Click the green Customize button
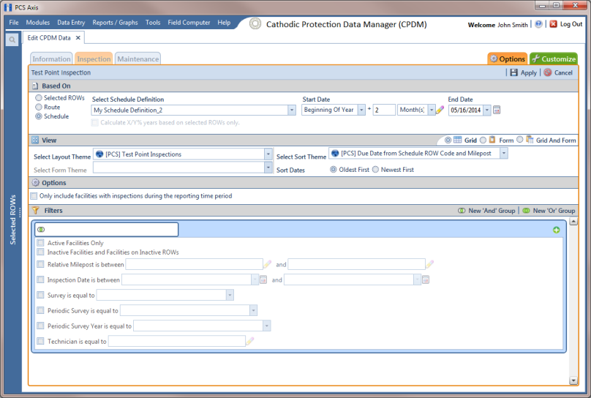The image size is (591, 398). (x=554, y=59)
